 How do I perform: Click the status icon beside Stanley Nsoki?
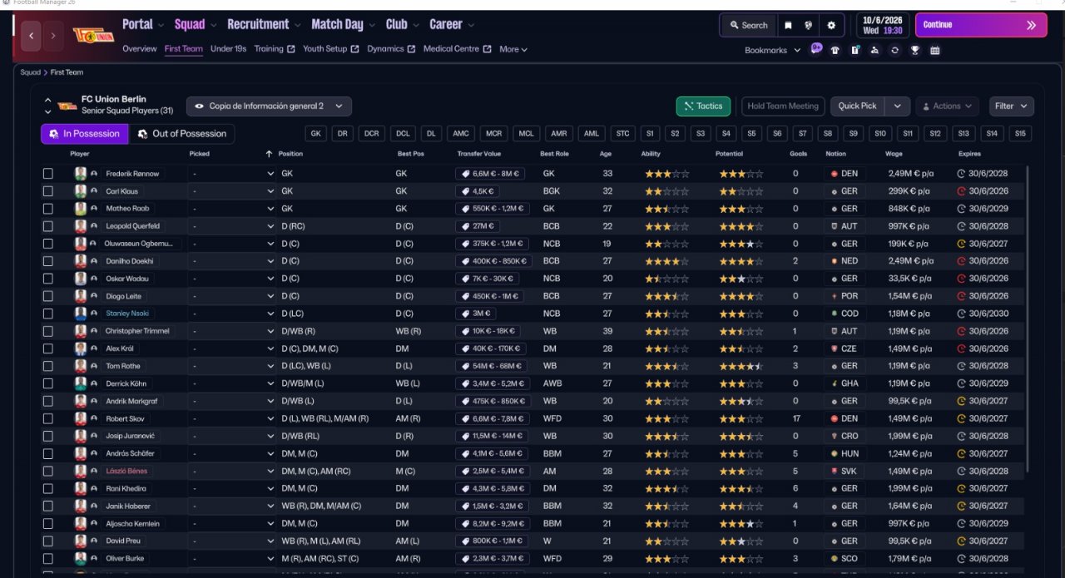pos(94,314)
